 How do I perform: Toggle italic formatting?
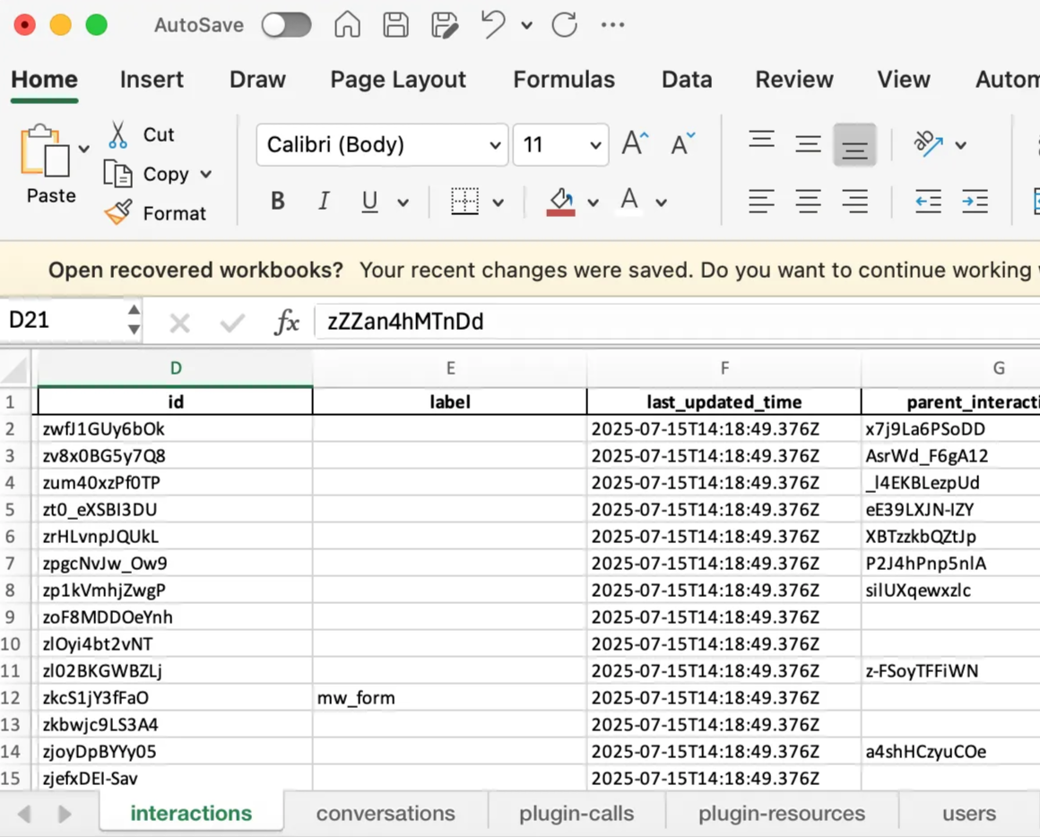point(324,201)
